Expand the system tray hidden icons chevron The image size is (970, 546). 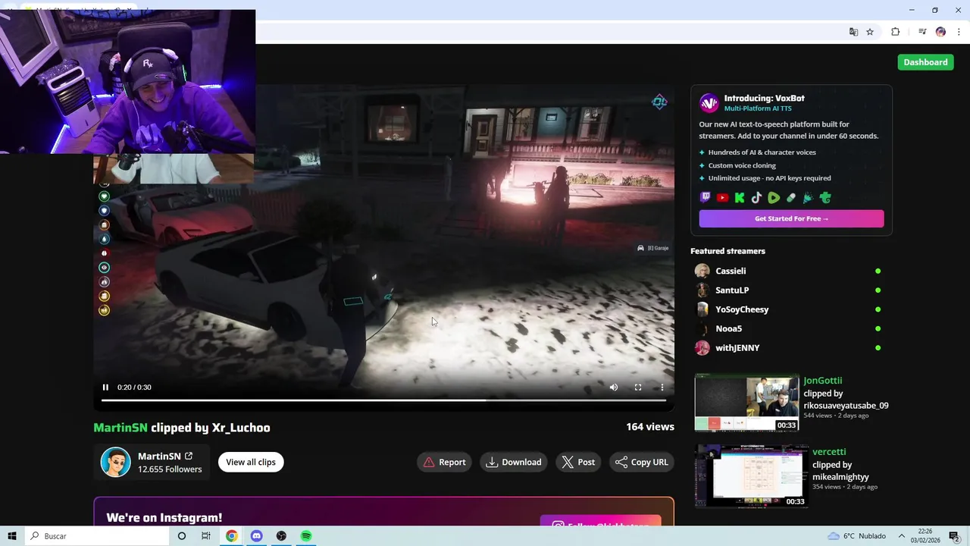click(x=902, y=536)
